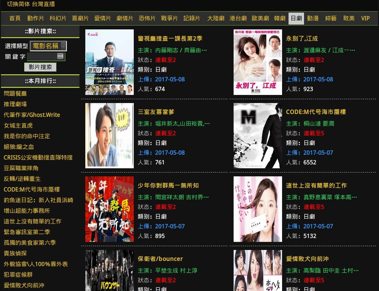Select the 動漫 category
The height and width of the screenshot is (291, 379).
(x=312, y=18)
